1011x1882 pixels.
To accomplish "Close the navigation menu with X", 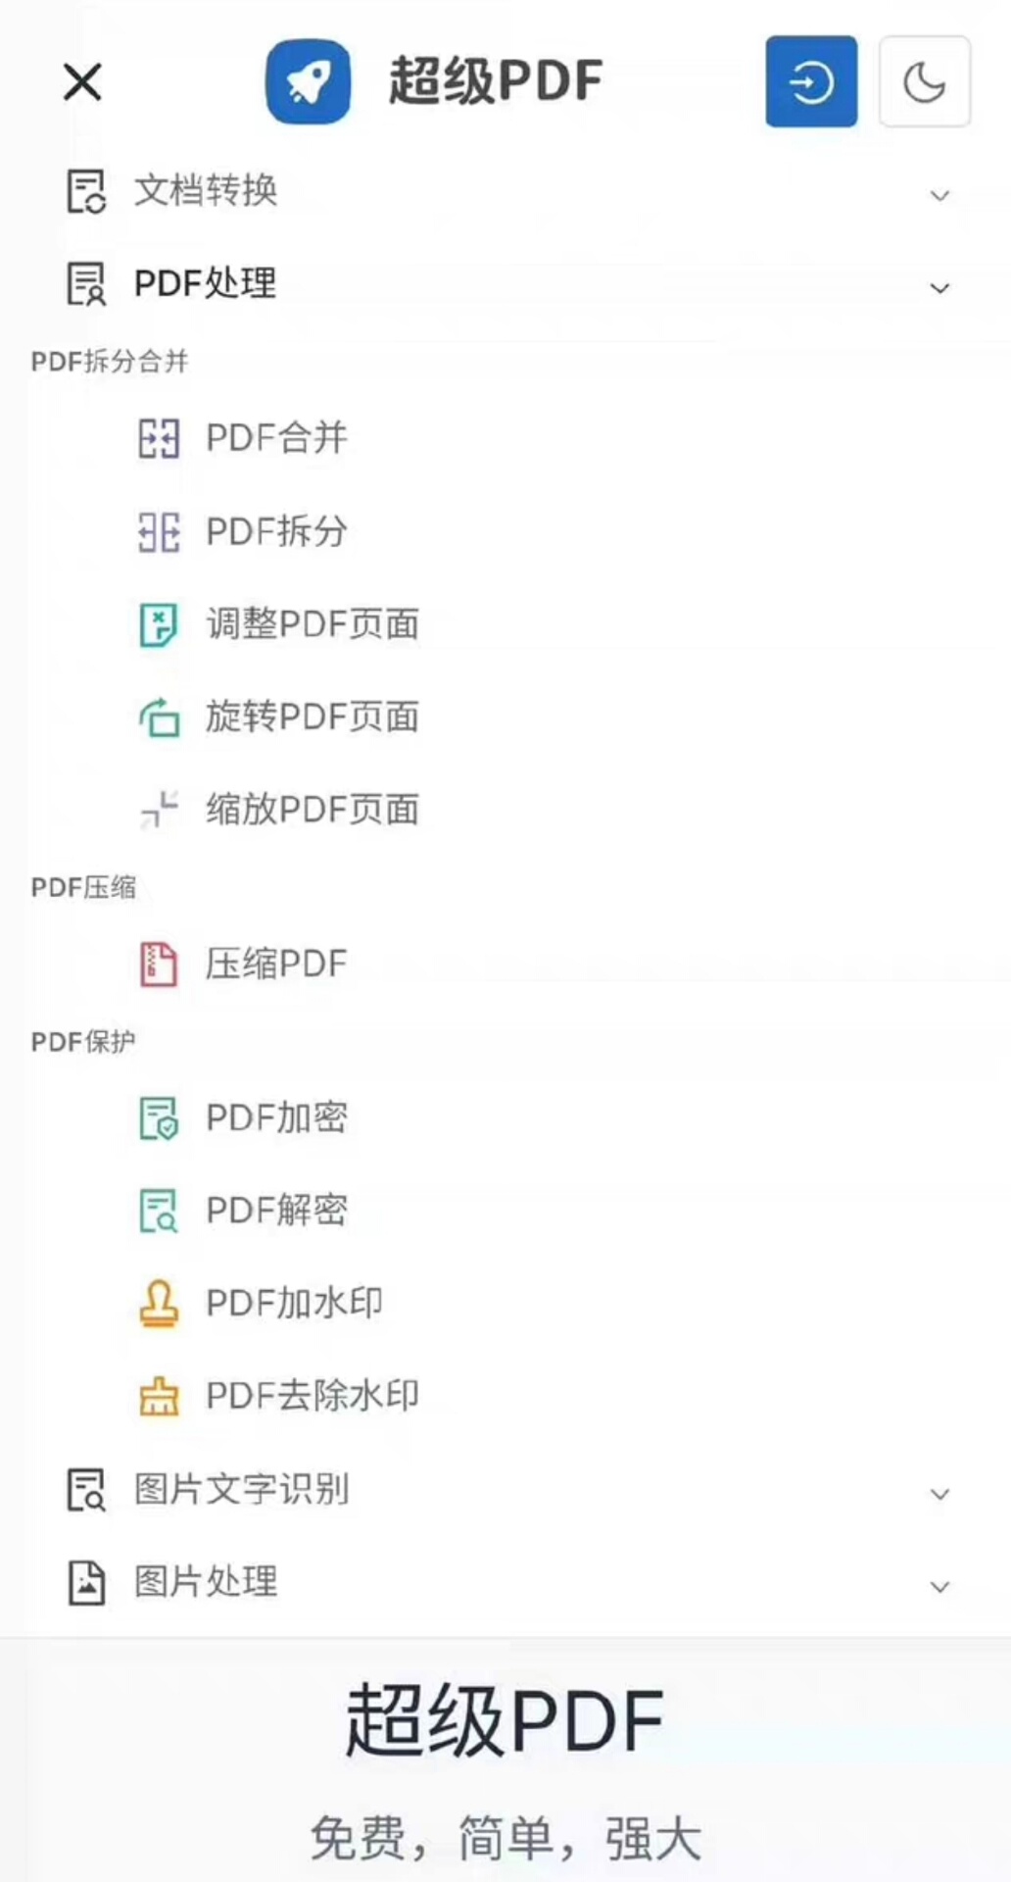I will pyautogui.click(x=82, y=81).
